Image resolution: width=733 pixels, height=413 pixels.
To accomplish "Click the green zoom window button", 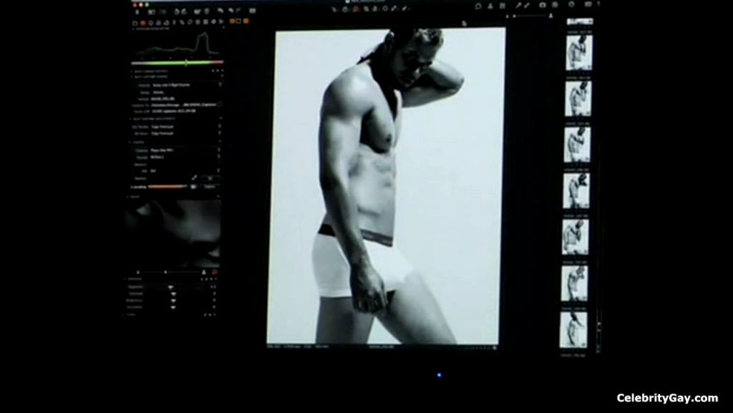I will pyautogui.click(x=147, y=5).
